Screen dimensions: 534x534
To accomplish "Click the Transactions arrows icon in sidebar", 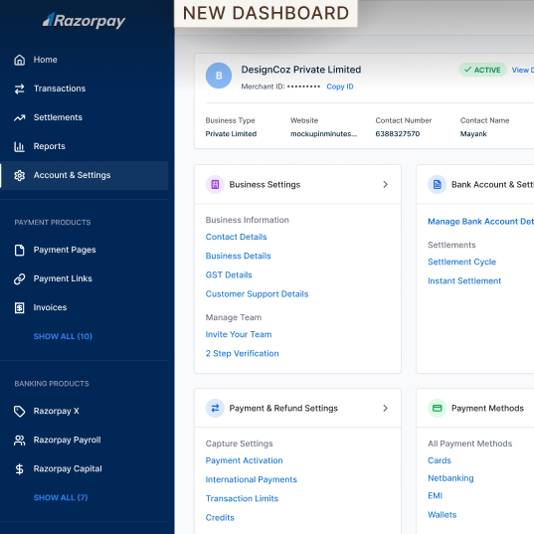I will click(x=20, y=89).
